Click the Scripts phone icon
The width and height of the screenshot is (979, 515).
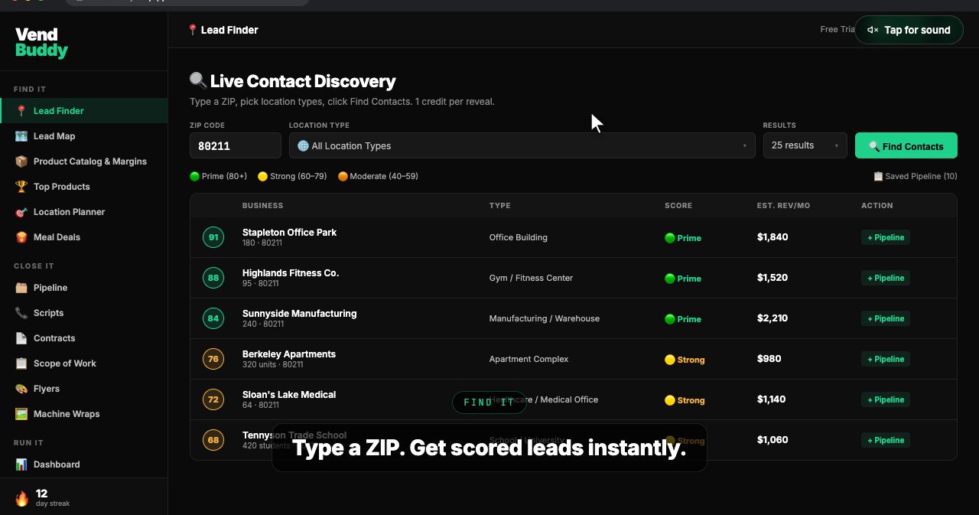[21, 313]
